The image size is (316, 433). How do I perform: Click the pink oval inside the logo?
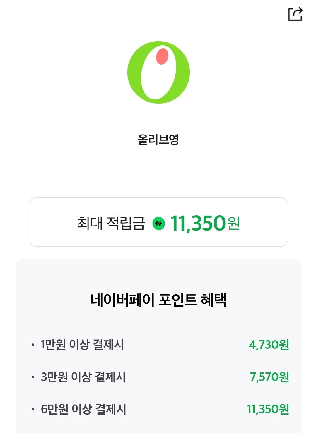[x=162, y=56]
